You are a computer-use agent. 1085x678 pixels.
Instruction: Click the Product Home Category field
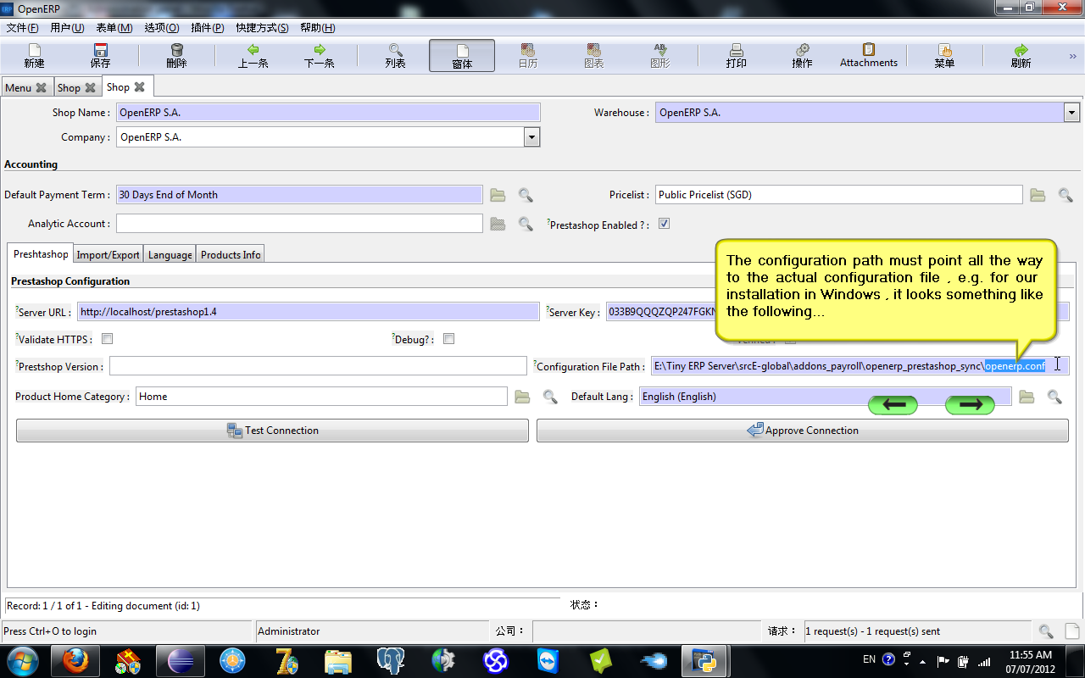321,397
